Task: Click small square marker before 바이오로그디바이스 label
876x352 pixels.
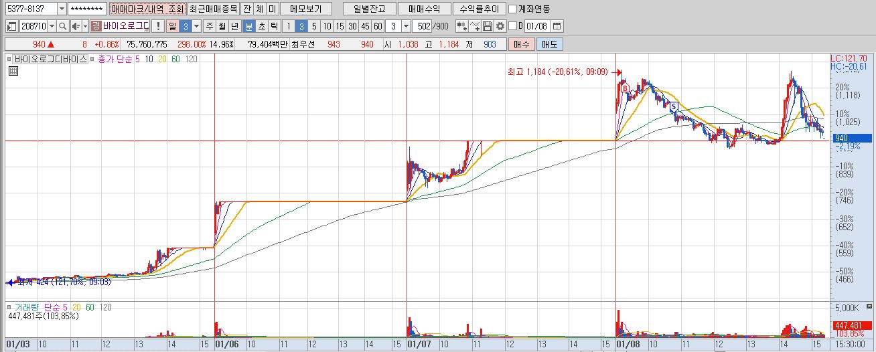Action: tap(9, 59)
